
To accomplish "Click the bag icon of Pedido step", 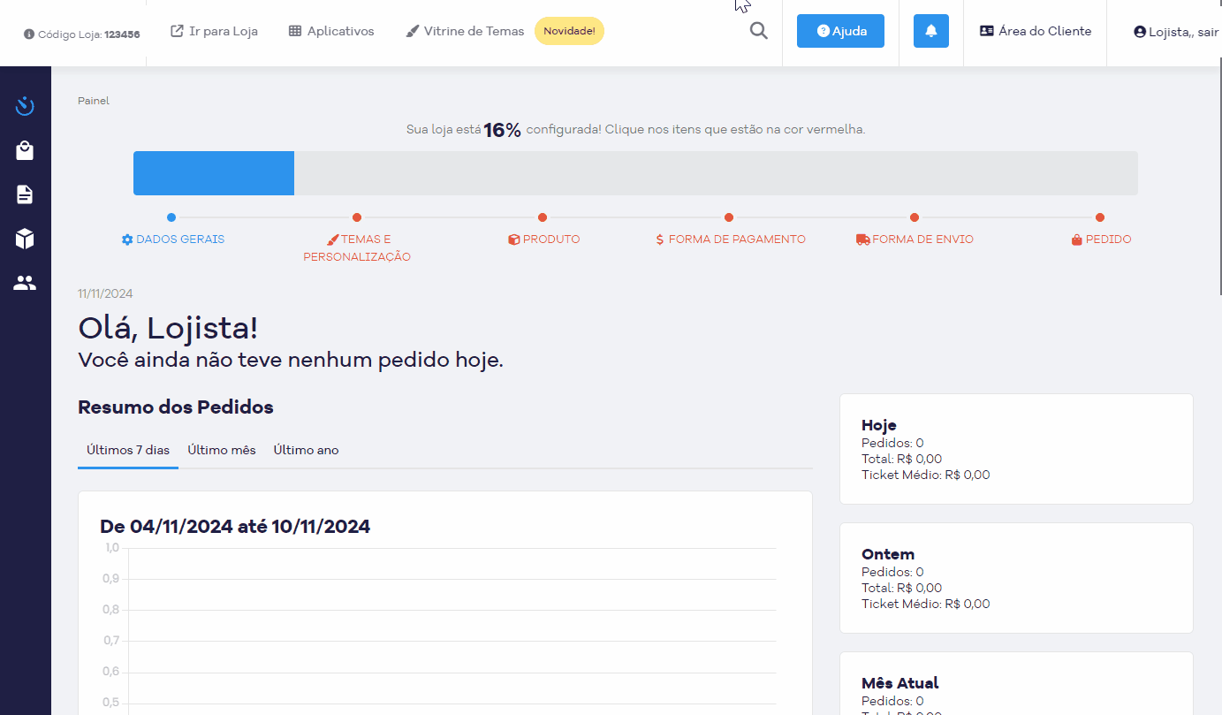I will pos(1077,240).
